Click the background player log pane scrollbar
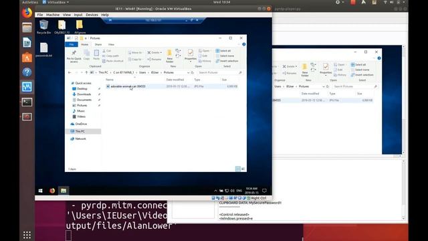Screen dimensions: 428x241 (x=403, y=189)
